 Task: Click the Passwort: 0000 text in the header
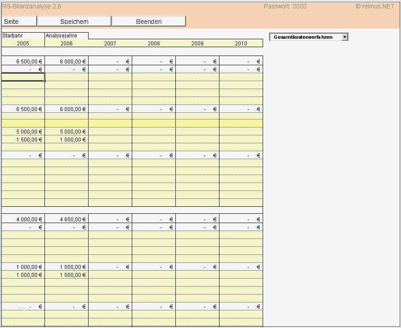click(285, 6)
